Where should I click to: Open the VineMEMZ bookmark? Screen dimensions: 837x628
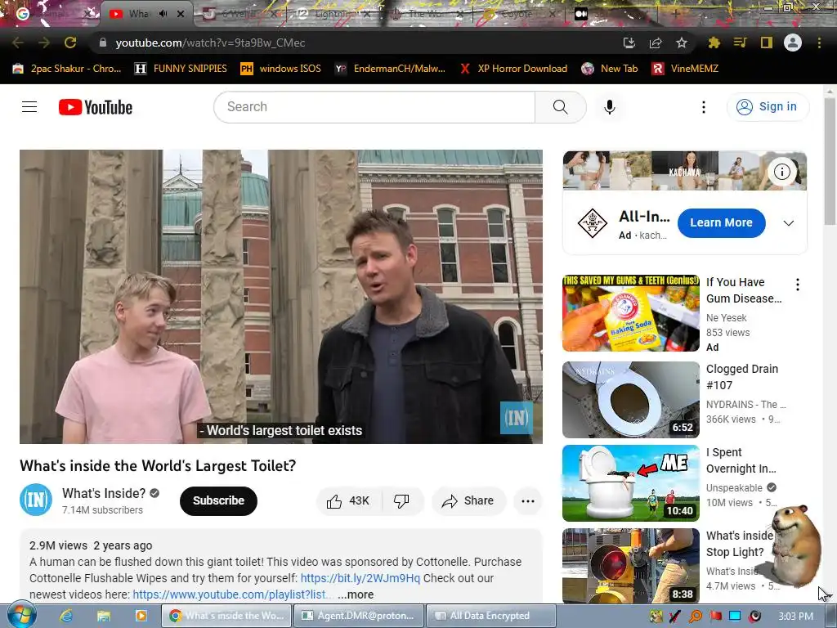click(x=685, y=69)
